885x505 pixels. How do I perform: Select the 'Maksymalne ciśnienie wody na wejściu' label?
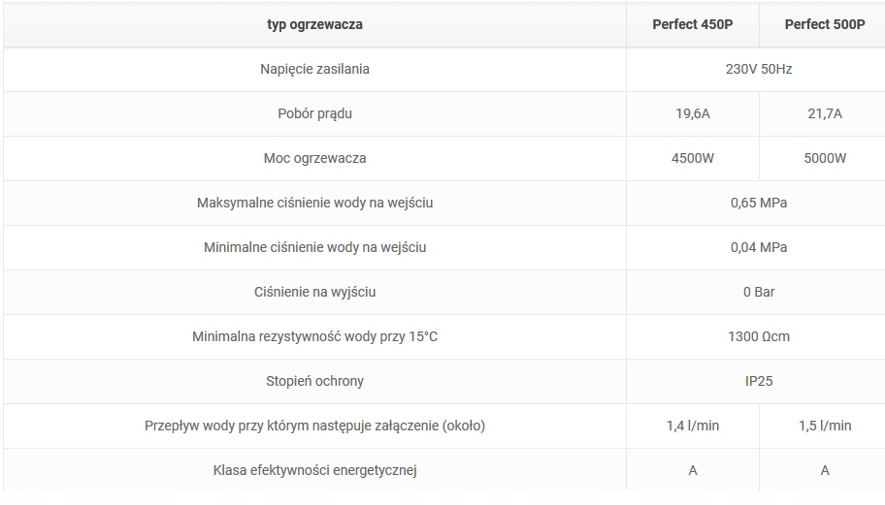pos(314,203)
